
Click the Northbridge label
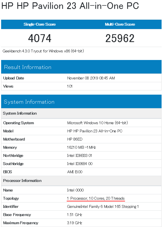(13, 156)
